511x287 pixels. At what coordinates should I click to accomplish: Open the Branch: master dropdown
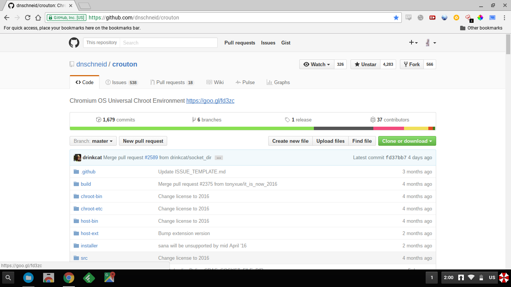(x=93, y=141)
